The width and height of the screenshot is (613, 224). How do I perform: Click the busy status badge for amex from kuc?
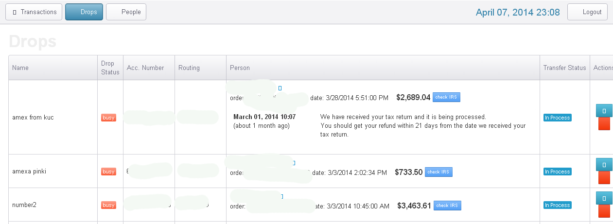108,118
